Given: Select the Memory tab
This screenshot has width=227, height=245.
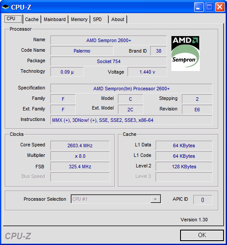Looking at the screenshot, I should [79, 19].
